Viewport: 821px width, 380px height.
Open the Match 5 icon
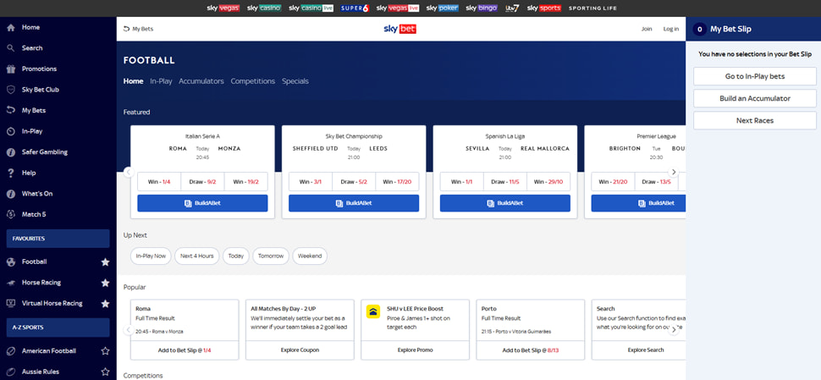10,214
